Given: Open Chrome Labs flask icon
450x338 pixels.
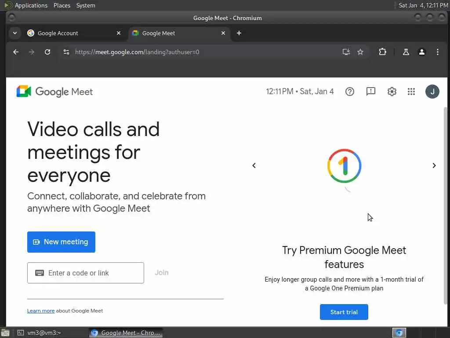Looking at the screenshot, I should [406, 52].
